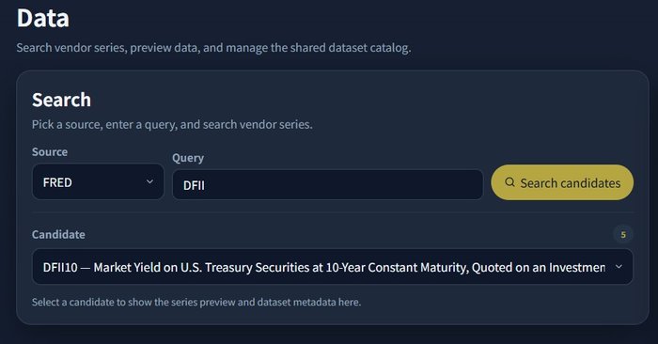Click the 'Pick a source' description text
The height and width of the screenshot is (344, 658).
coord(172,125)
